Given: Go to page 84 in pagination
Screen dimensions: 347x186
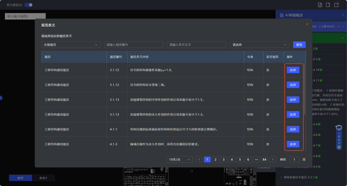Looking at the screenshot, I should click(264, 159).
